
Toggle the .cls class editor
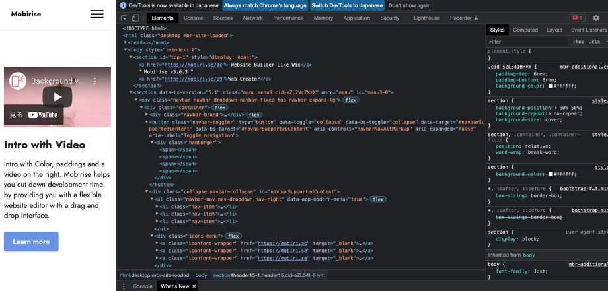pyautogui.click(x=595, y=42)
